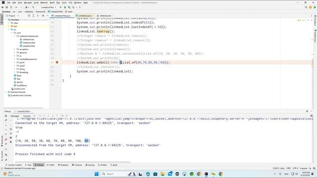Image resolution: width=317 pixels, height=178 pixels.
Task: Collapse the collection.framework package node
Action: click(14, 36)
